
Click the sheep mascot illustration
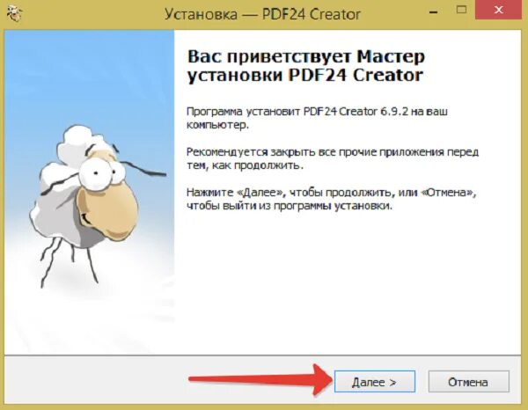pyautogui.click(x=98, y=206)
